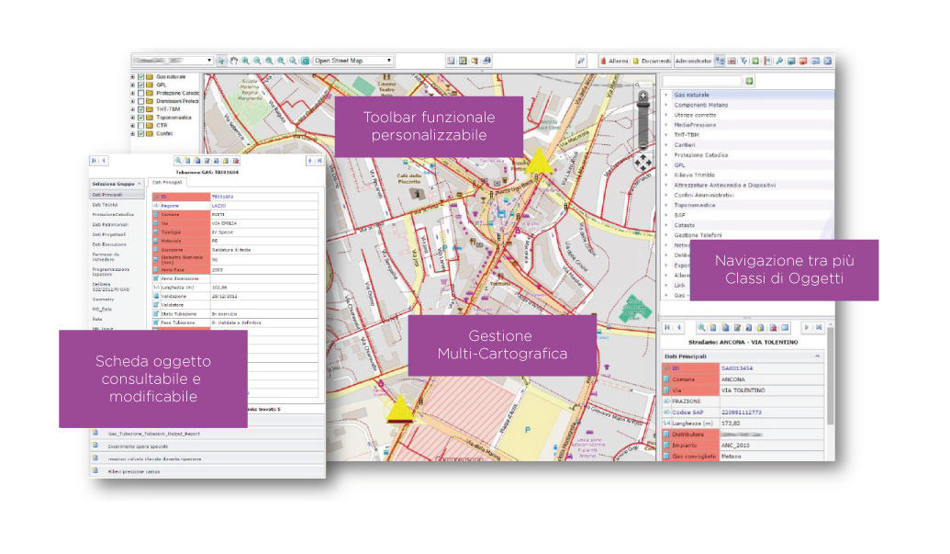Click the class search input field
The image size is (950, 554).
tap(702, 81)
